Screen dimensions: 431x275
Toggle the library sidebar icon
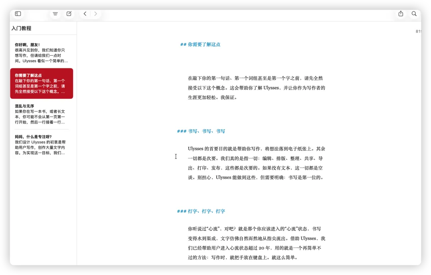click(18, 14)
